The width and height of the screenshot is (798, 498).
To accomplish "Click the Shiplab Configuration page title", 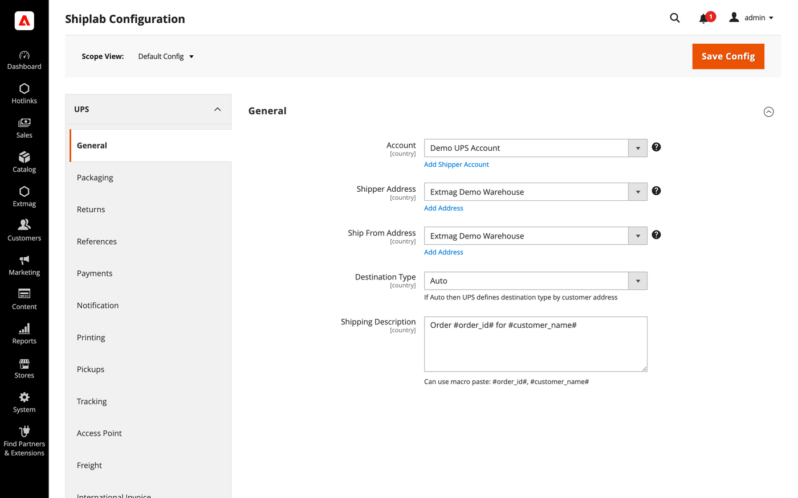I will pyautogui.click(x=125, y=19).
